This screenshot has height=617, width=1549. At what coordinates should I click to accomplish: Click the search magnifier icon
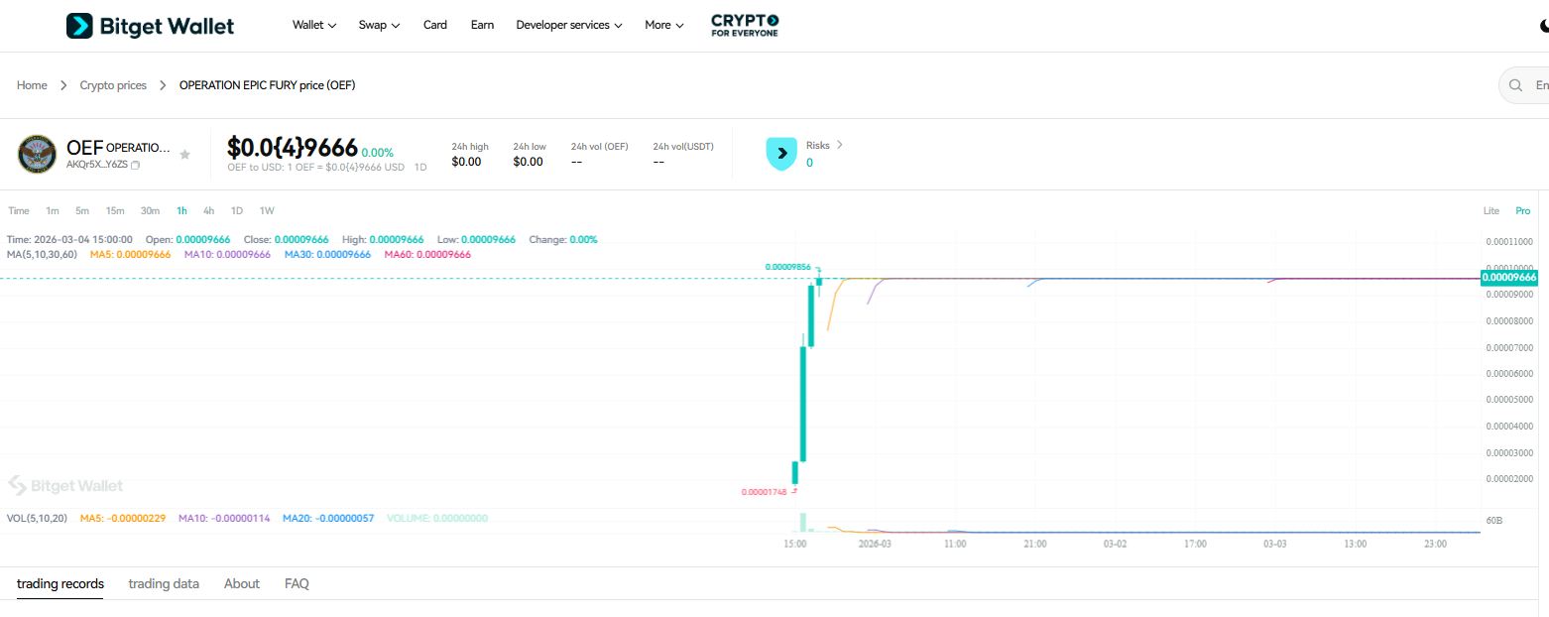coord(1515,85)
